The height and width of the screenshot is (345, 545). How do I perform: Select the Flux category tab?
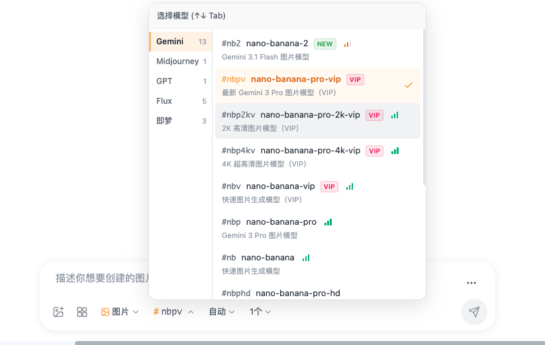[x=181, y=101]
